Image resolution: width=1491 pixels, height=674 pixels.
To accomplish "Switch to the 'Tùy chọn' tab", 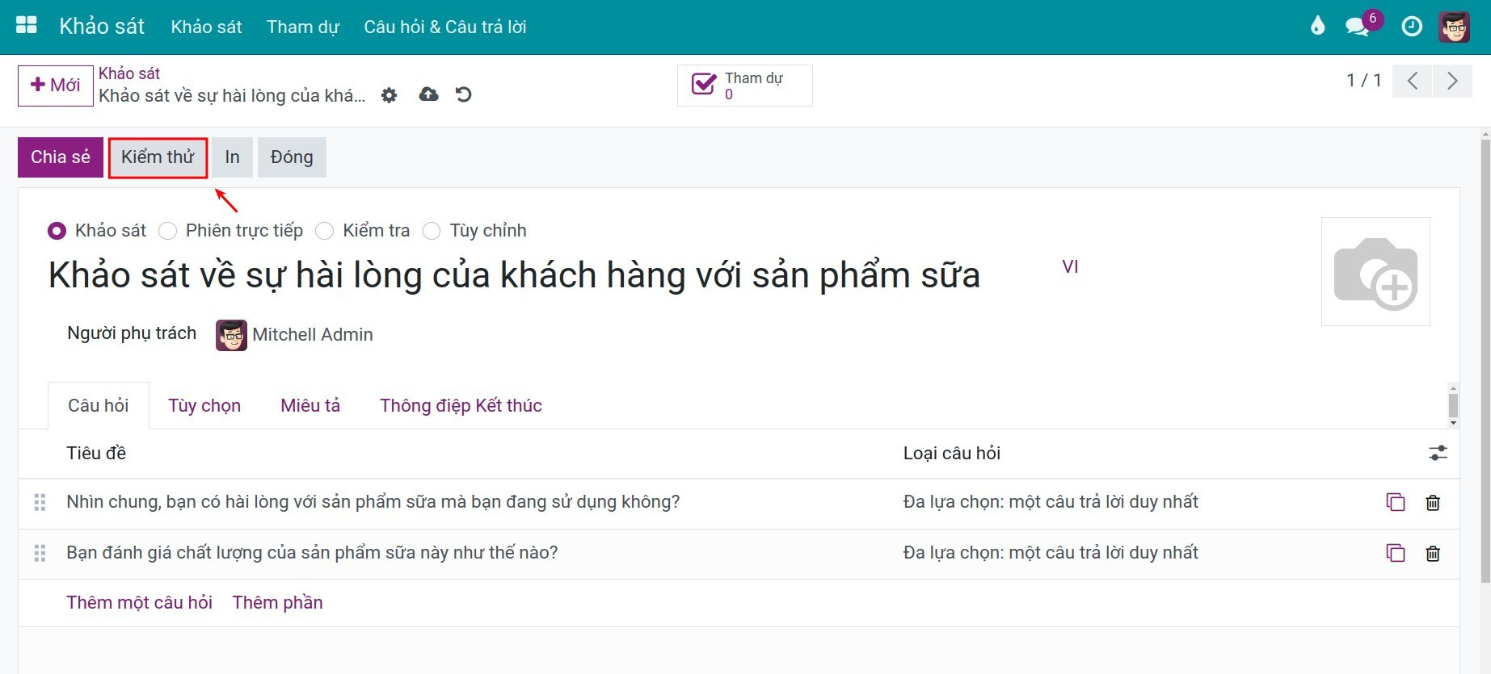I will tap(204, 405).
